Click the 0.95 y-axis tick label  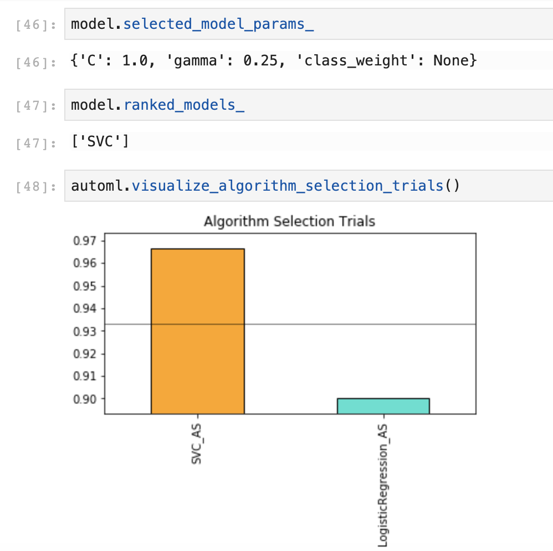[85, 287]
